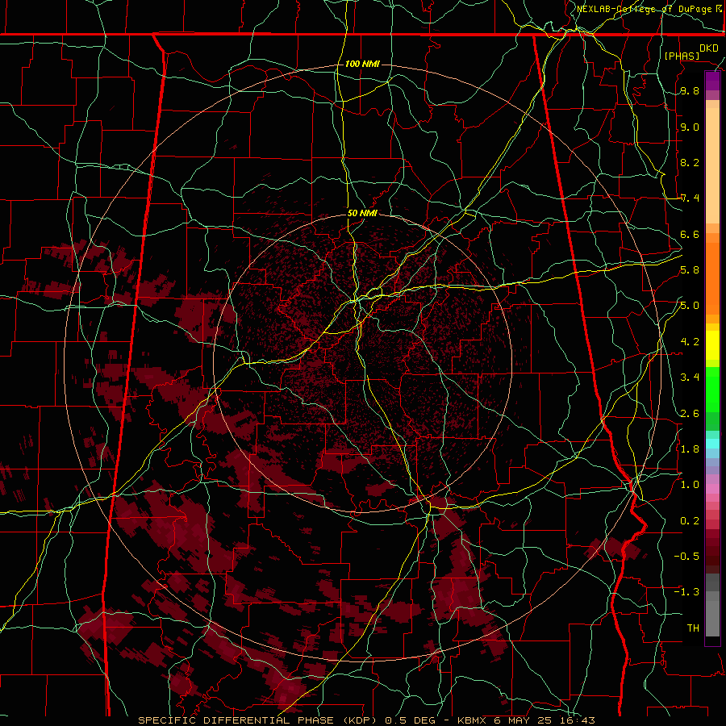Click the DKD product code label
Viewport: 726px width, 726px height.
[709, 48]
